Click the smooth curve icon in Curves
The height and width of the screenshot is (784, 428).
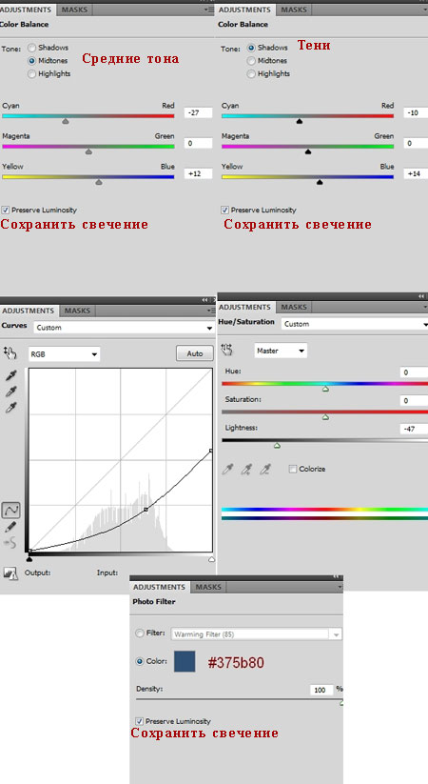click(x=10, y=542)
